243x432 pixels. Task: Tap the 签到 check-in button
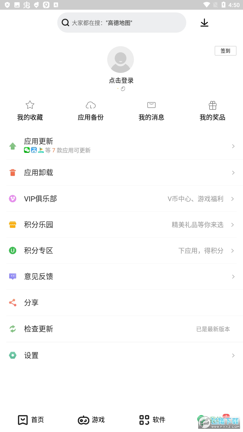[225, 51]
